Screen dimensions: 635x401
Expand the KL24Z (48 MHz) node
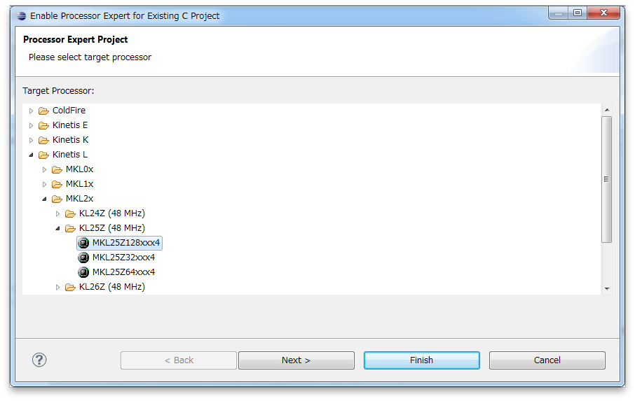click(x=58, y=214)
